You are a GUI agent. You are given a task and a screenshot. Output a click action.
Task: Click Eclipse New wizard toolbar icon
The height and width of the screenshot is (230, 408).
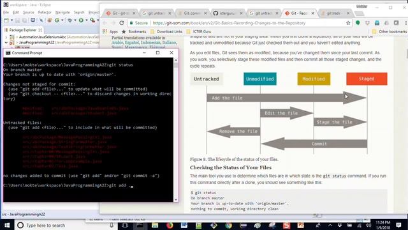coord(6,20)
